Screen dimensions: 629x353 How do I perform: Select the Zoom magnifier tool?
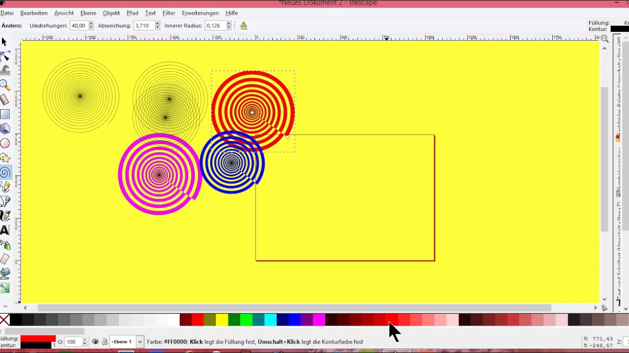point(4,85)
